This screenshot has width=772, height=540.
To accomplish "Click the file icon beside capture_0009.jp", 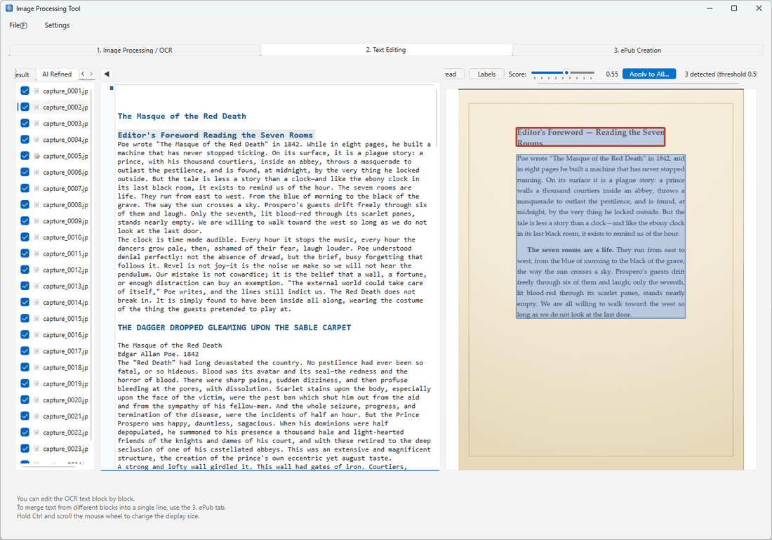I will [36, 221].
